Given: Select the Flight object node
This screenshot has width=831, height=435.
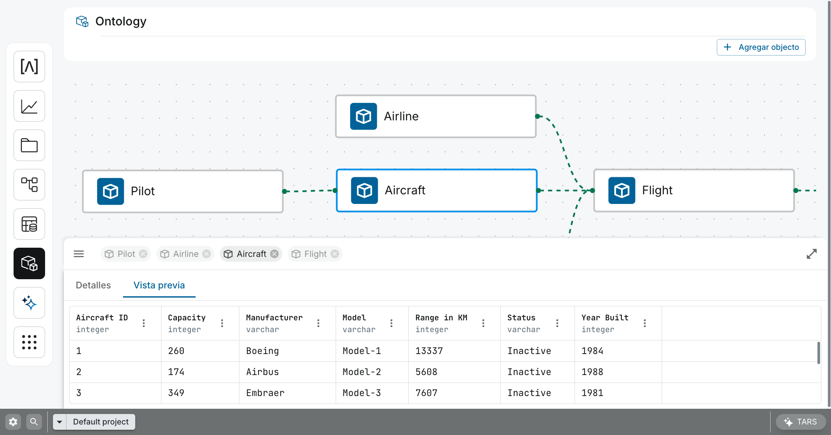Looking at the screenshot, I should point(694,190).
